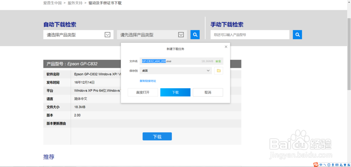Click the 直接打开 button

(143, 92)
